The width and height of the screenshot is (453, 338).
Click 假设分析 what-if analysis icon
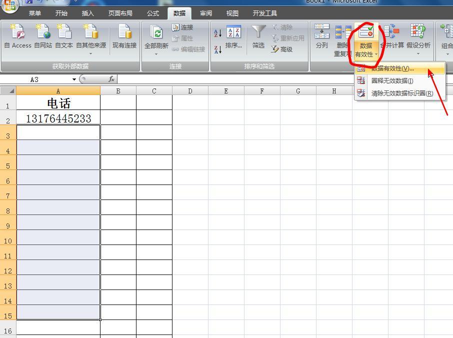418,31
